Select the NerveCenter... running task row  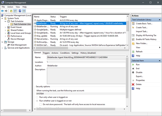(x=79, y=39)
